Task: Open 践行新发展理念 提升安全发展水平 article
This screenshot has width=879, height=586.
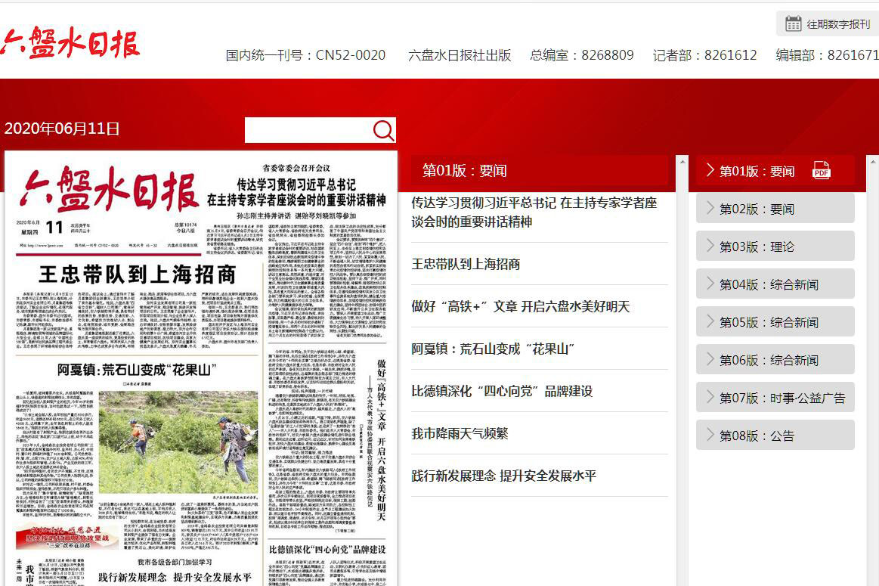Action: click(503, 476)
